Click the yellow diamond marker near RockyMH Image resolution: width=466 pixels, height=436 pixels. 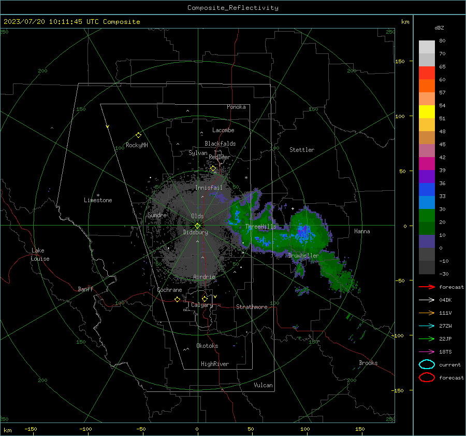pos(138,135)
